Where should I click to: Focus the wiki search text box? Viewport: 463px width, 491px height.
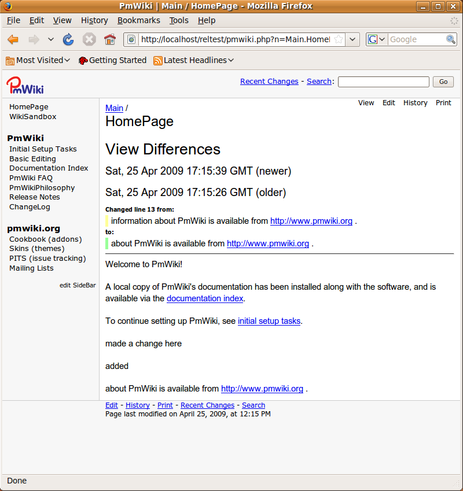384,82
